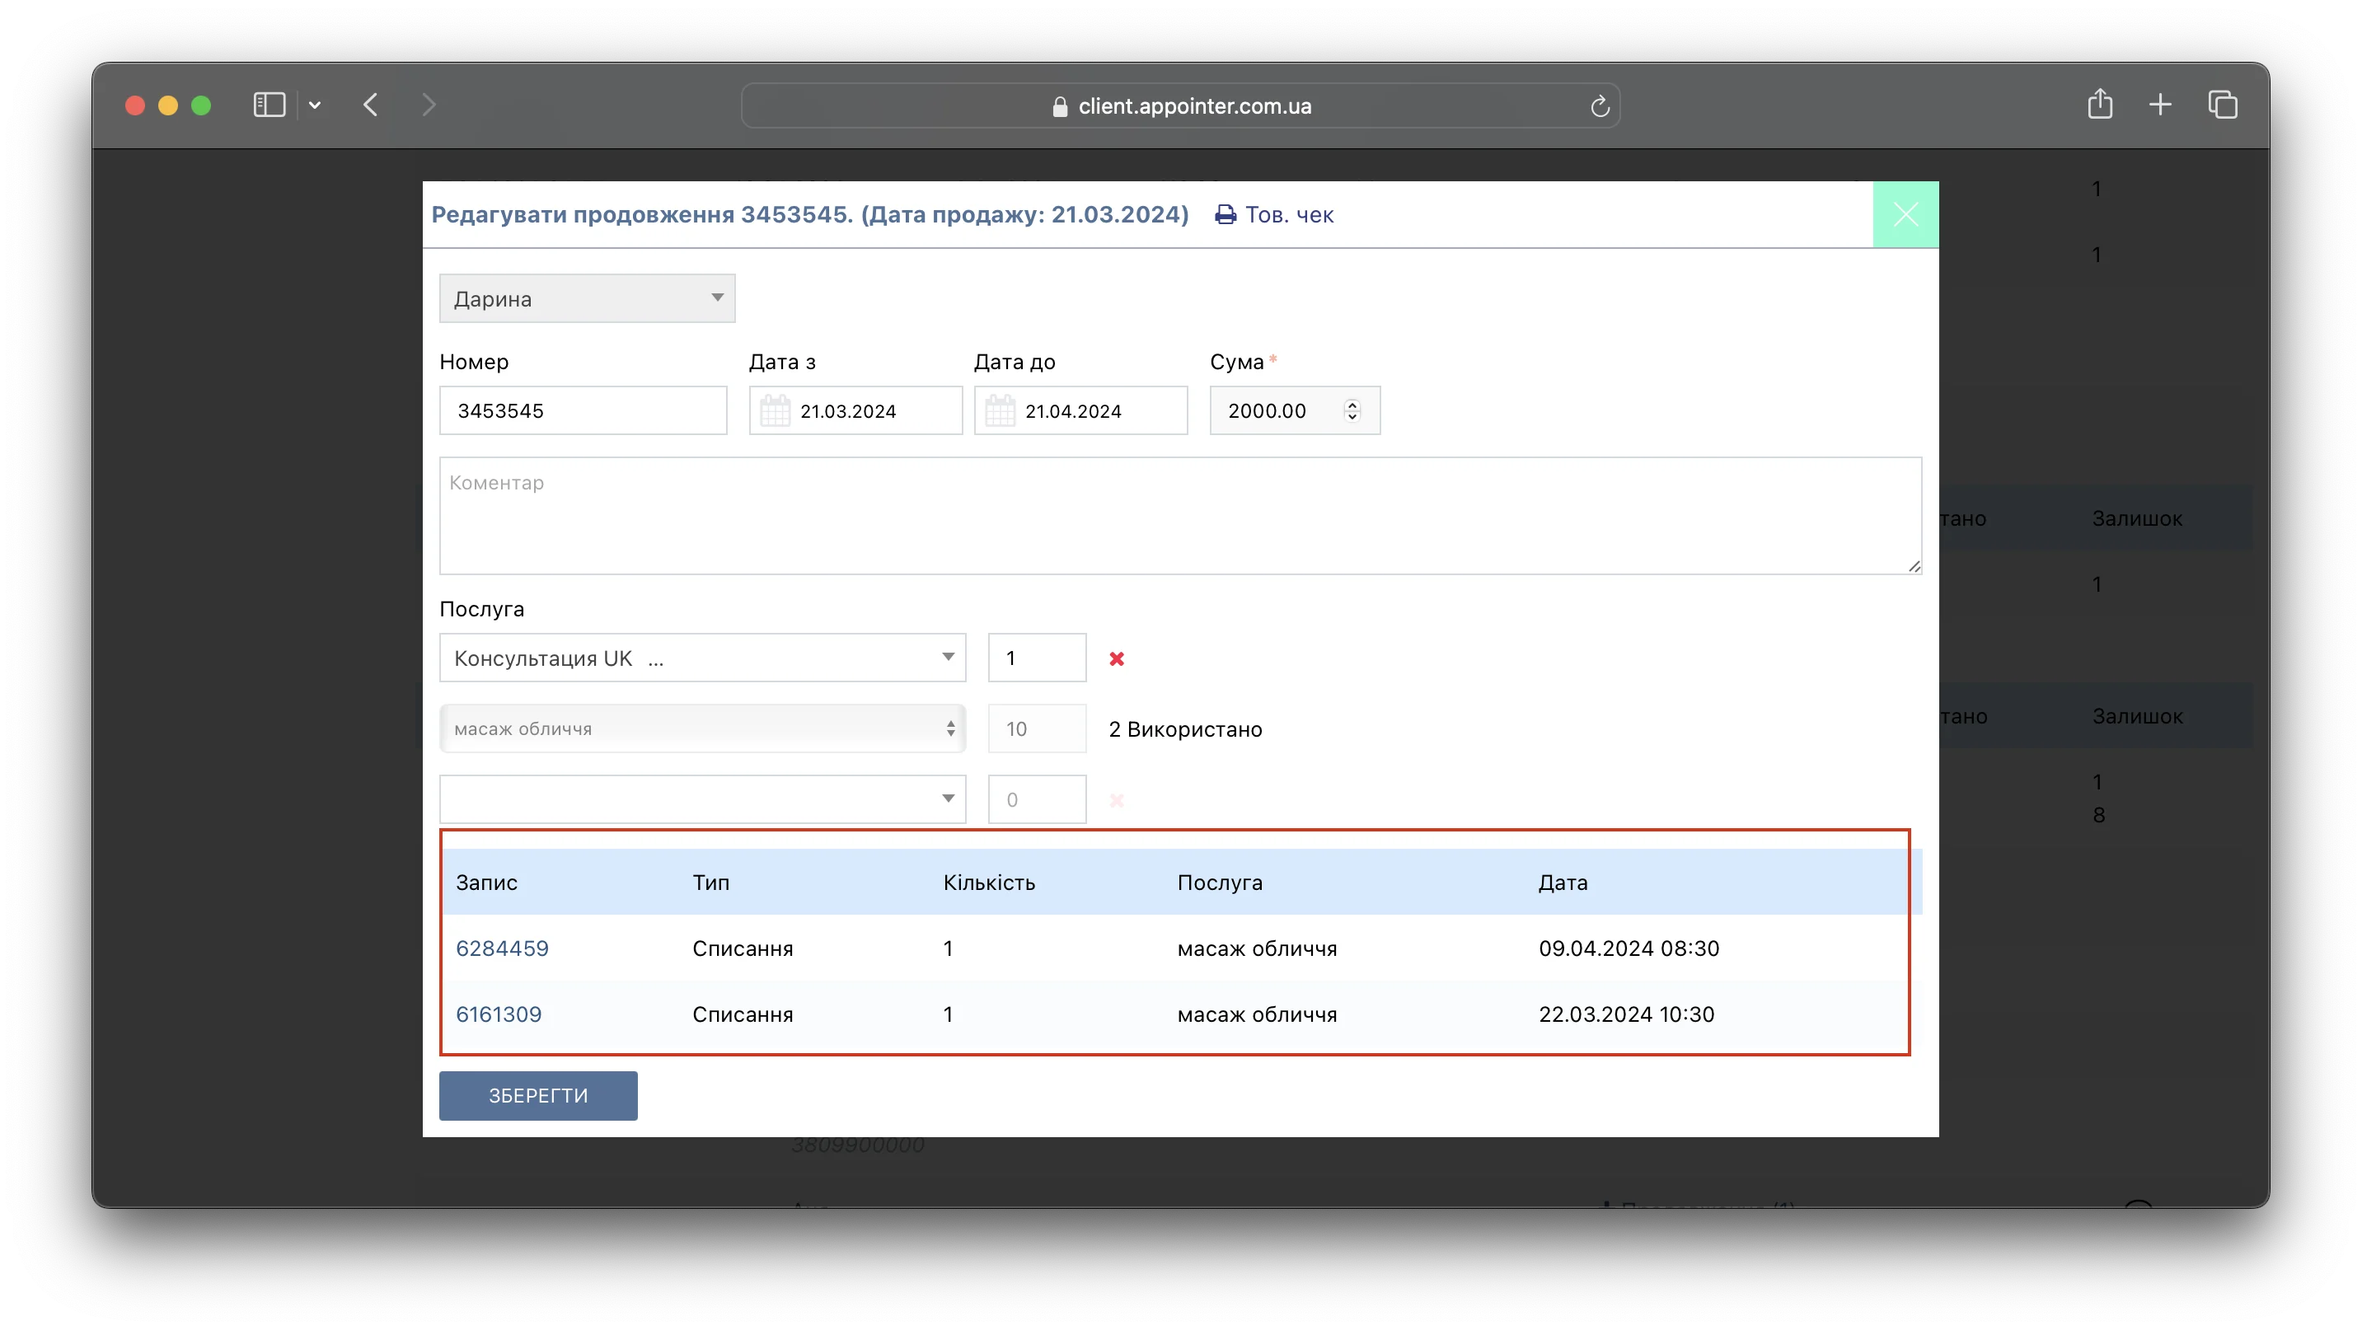Print the Тов. чек receipt
The image size is (2362, 1330).
point(1274,214)
